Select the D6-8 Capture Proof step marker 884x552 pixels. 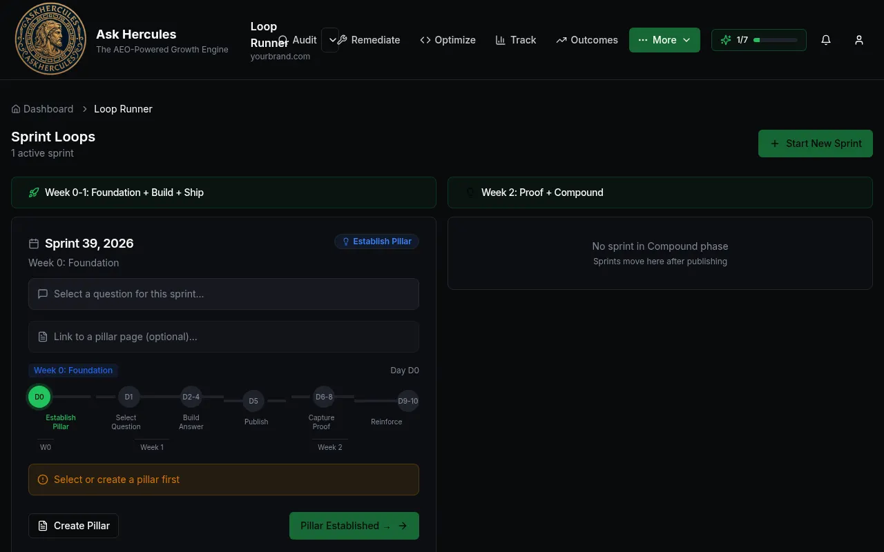pos(324,397)
